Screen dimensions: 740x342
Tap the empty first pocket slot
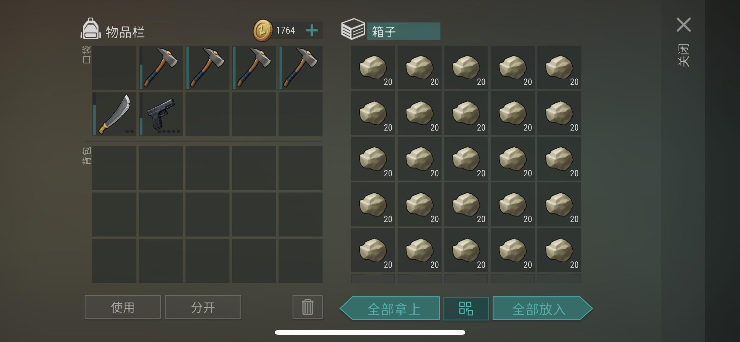(114, 67)
